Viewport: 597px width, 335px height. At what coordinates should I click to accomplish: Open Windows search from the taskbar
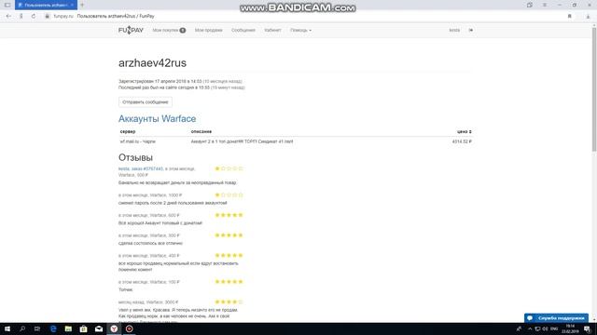pyautogui.click(x=22, y=328)
